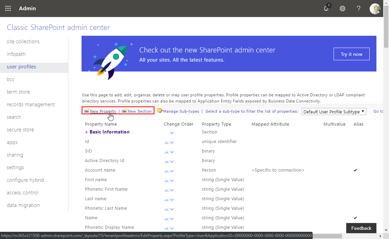Move Last name down arrow
Image resolution: width=389 pixels, height=239 pixels.
172,200
